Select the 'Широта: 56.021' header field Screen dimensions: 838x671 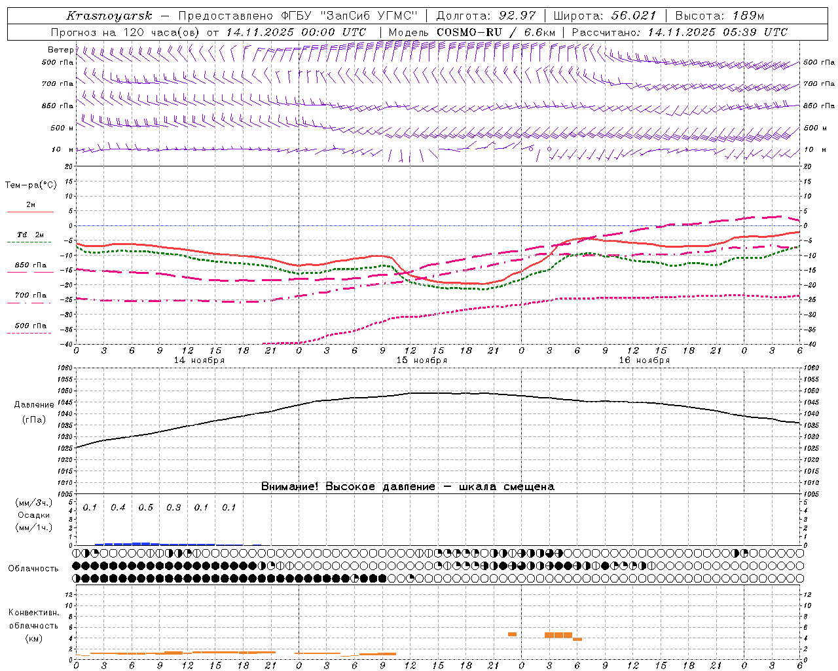tap(605, 16)
